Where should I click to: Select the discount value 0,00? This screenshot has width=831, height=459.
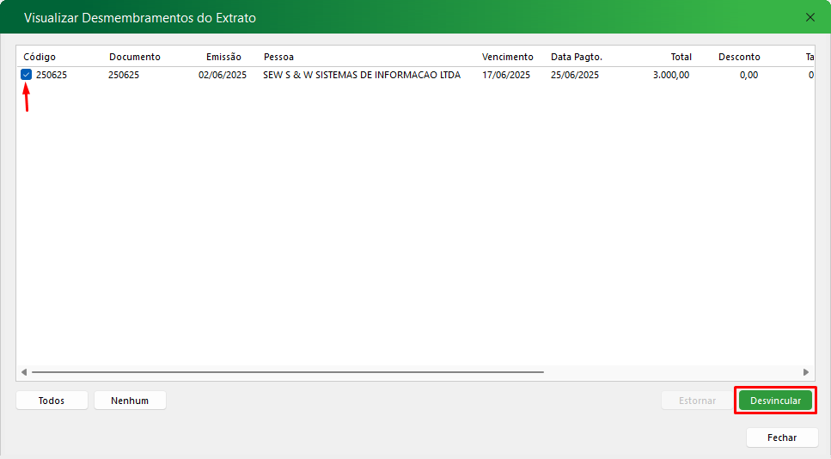coord(749,75)
